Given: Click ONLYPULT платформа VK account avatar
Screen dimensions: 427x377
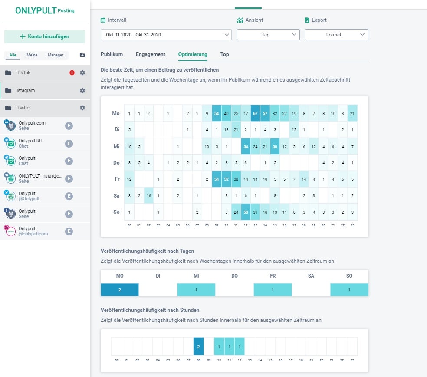Looking at the screenshot, I should pyautogui.click(x=10, y=178).
